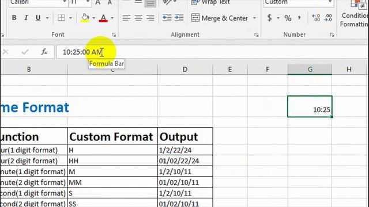Select cell with format HH
Image resolution: width=369 pixels, height=207 pixels.
(x=112, y=161)
